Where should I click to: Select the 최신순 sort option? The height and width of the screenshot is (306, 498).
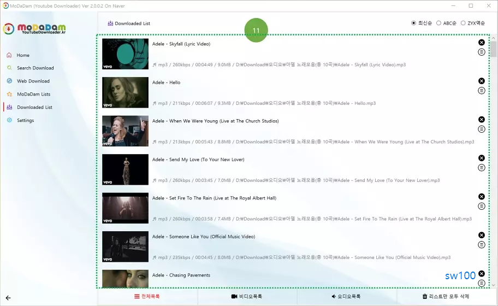pos(413,23)
